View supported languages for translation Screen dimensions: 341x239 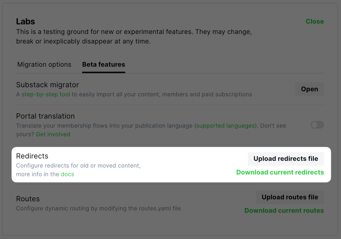click(x=225, y=125)
